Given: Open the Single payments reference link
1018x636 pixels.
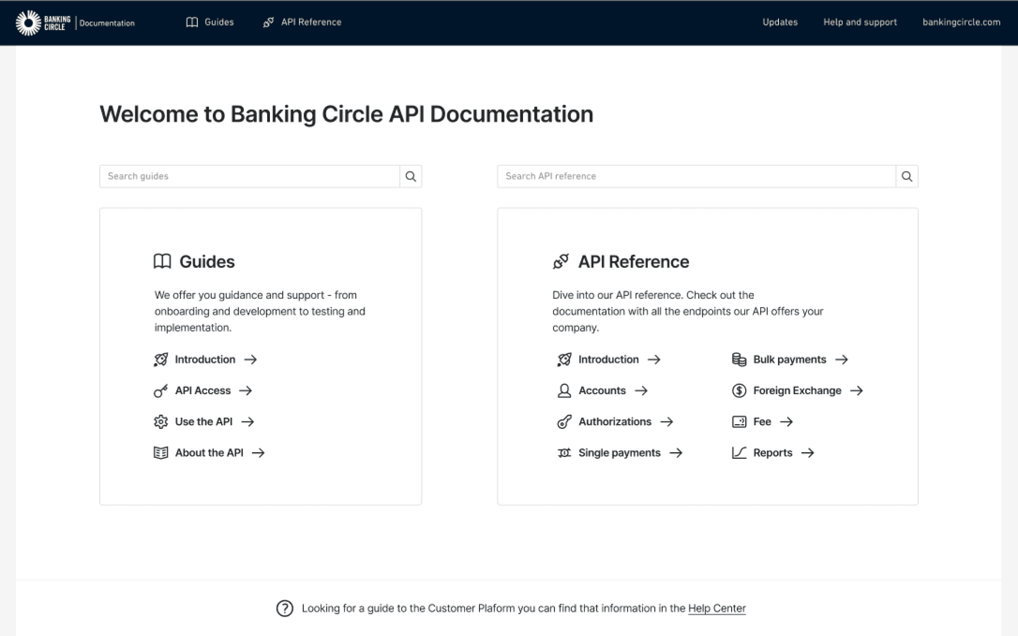Looking at the screenshot, I should pos(619,453).
